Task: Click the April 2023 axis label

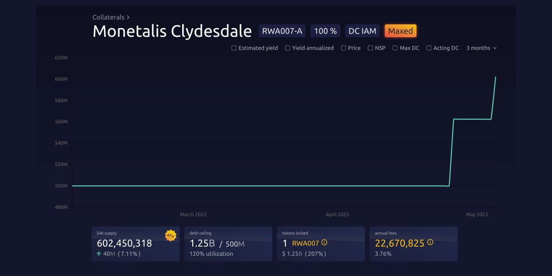Action: (x=337, y=214)
